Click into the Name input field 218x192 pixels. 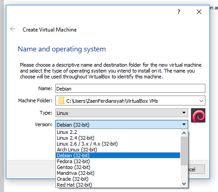[130, 88]
